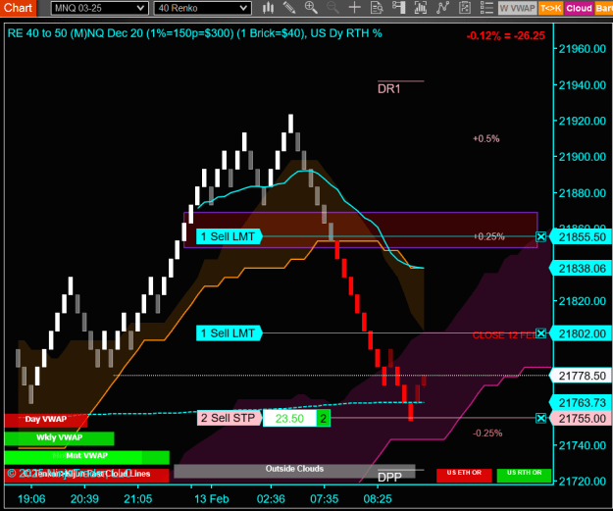Toggle the partially visible Bar button in the toolbar
This screenshot has height=511, width=613.
pyautogui.click(x=604, y=8)
